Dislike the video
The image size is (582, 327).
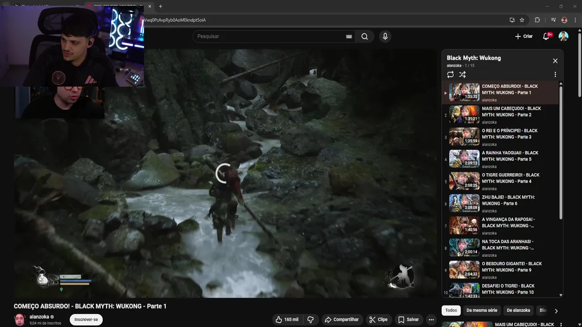(311, 320)
